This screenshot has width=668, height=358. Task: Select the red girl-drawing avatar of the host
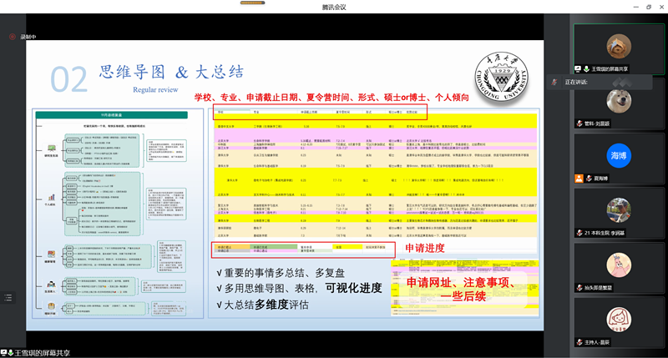(x=619, y=320)
